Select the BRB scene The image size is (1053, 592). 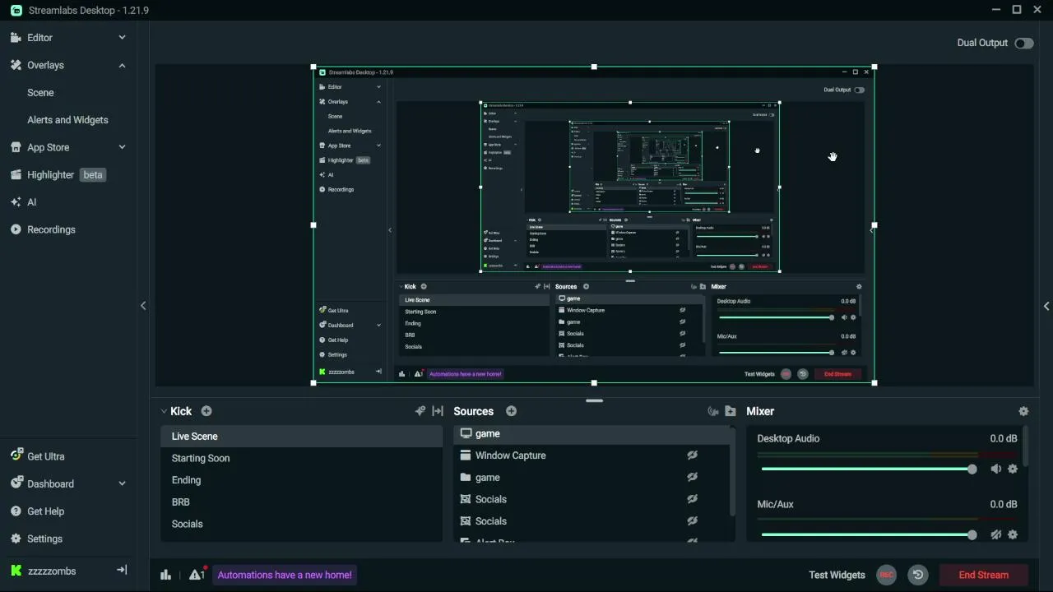[x=301, y=502]
